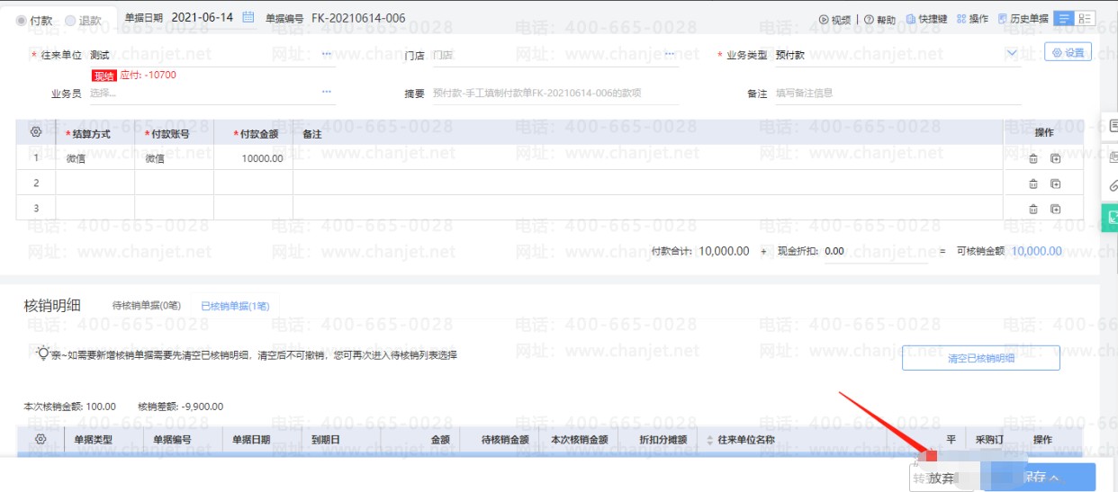The width and height of the screenshot is (1118, 492).
Task: Open 业务员 lookup ellipsis
Action: [327, 92]
